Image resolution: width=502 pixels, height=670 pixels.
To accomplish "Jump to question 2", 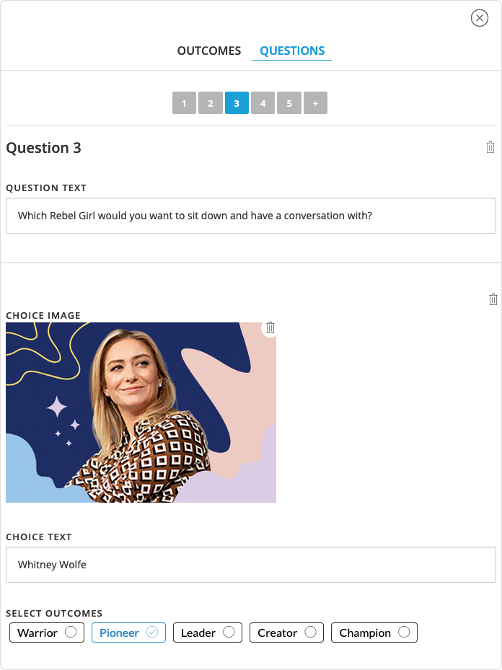I will click(210, 103).
